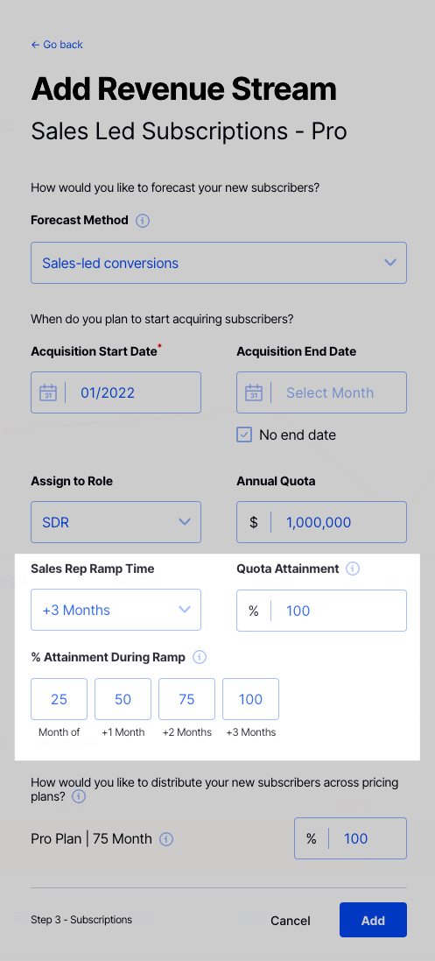435x961 pixels.
Task: Click the Pro Plan 75 Month info icon
Action: pos(166,839)
